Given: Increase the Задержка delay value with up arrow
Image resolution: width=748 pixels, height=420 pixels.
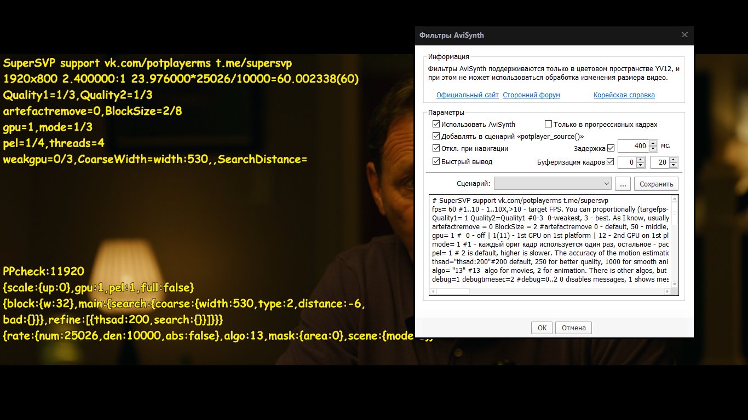Looking at the screenshot, I should click(x=653, y=144).
